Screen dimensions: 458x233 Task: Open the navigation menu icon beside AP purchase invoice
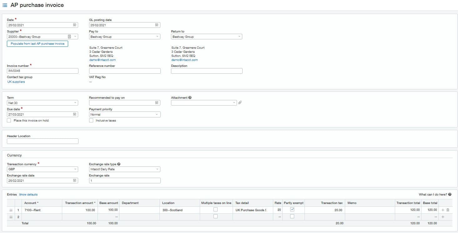coord(5,5)
